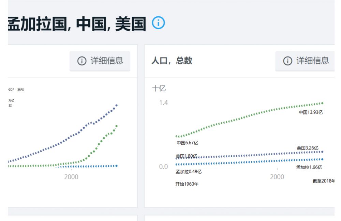Select the final green point on GDP chart
This screenshot has width=341, height=221.
(117, 126)
